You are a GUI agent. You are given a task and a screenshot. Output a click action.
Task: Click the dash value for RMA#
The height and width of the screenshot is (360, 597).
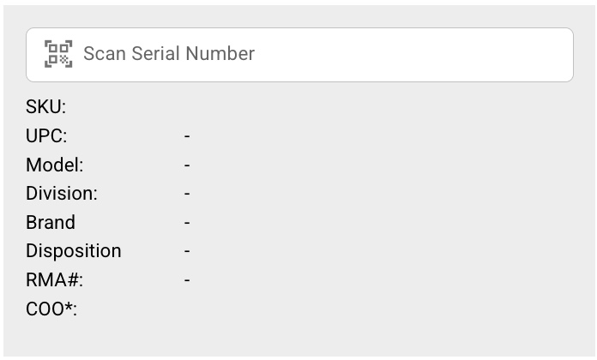(187, 279)
